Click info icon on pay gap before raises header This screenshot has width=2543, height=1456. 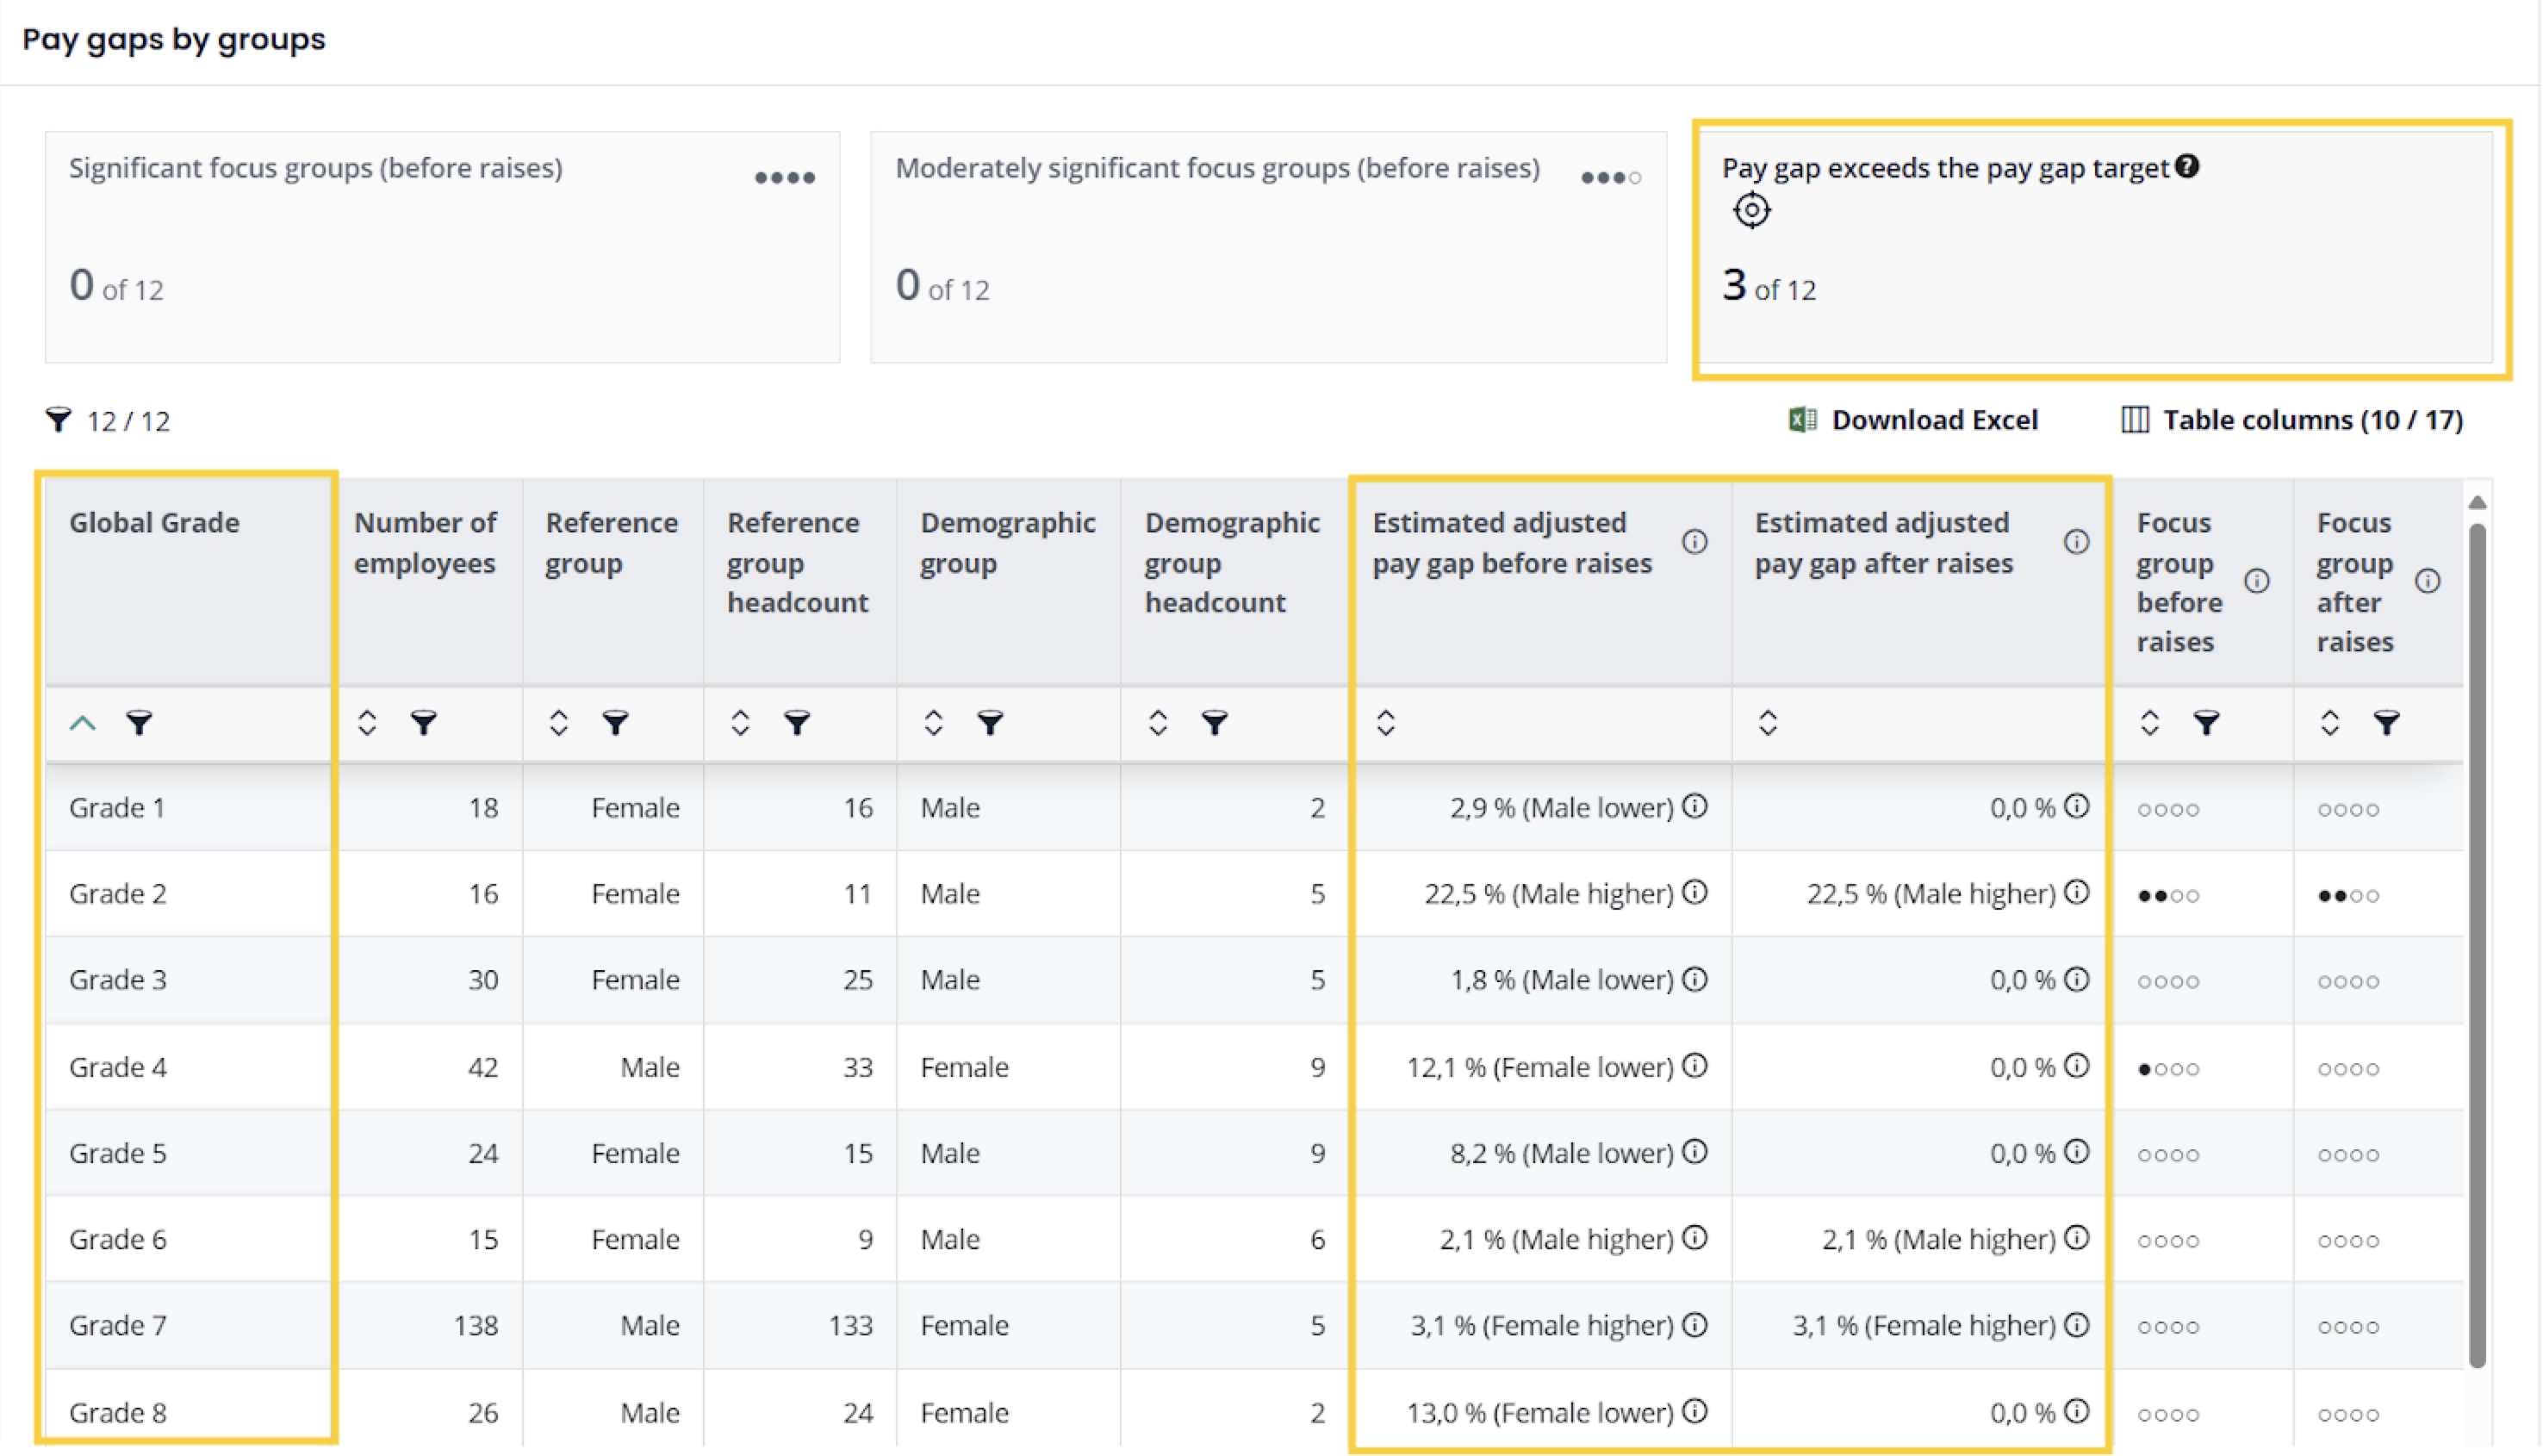point(1694,542)
